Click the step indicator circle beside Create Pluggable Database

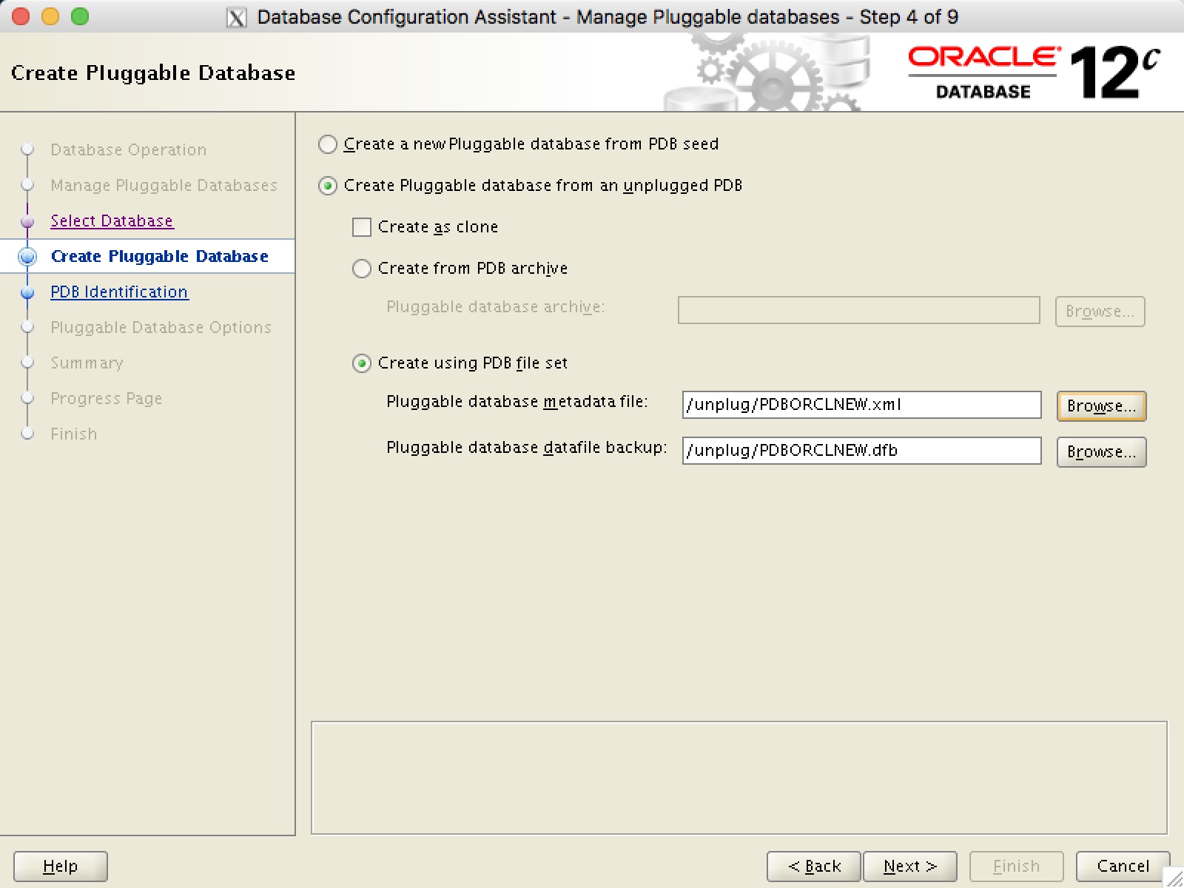click(x=27, y=256)
